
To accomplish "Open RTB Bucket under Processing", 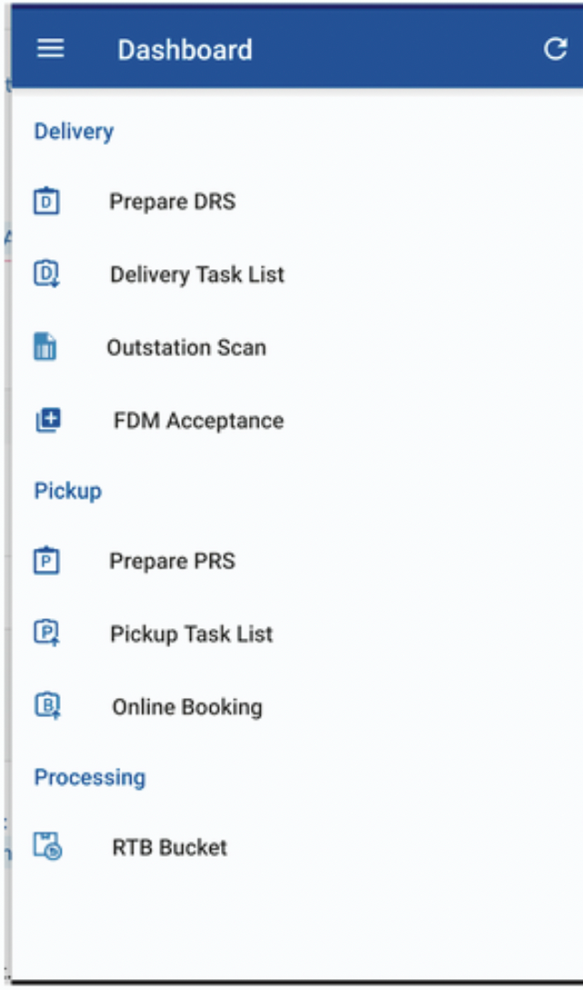I will (x=169, y=847).
